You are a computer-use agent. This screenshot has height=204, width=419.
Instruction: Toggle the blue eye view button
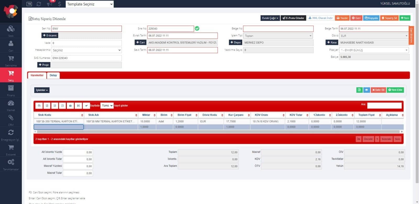coord(366,90)
